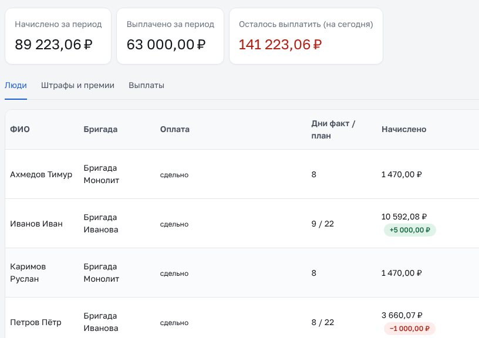479x338 pixels.
Task: Open the Ахмедов Тимур row
Action: tap(242, 174)
